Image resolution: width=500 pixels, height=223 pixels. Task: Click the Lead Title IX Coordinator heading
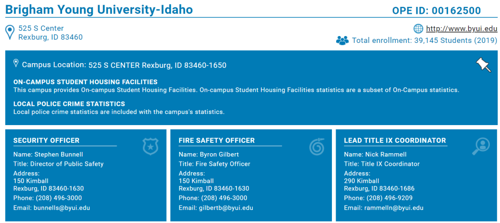(395, 140)
